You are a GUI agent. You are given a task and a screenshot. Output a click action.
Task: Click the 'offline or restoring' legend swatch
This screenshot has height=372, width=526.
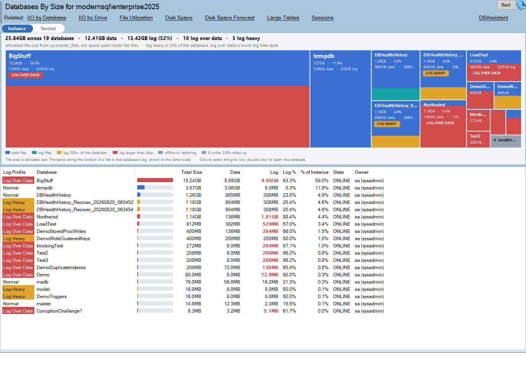click(160, 152)
